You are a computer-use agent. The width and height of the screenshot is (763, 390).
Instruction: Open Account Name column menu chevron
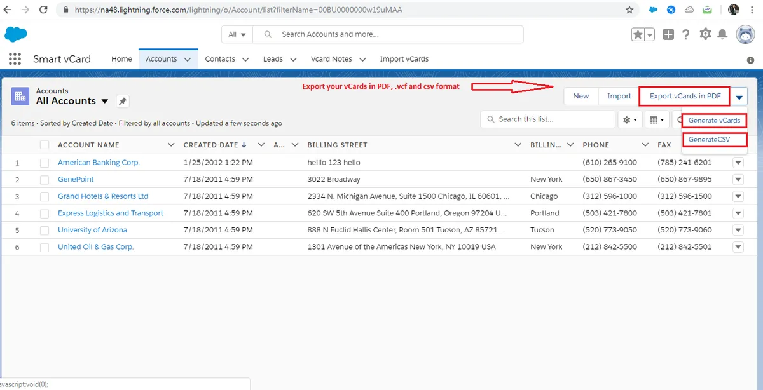(x=170, y=145)
